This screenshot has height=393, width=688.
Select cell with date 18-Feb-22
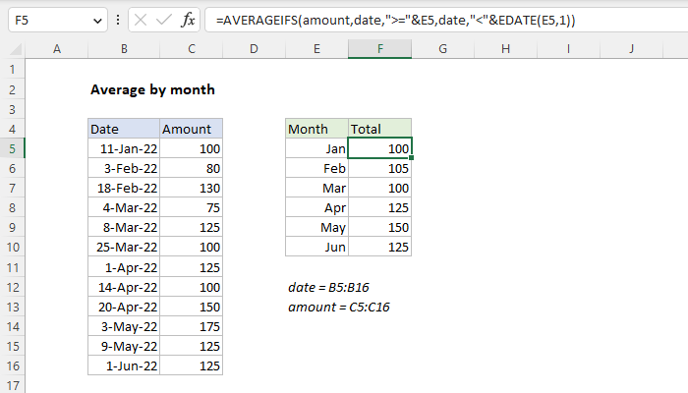click(x=124, y=189)
